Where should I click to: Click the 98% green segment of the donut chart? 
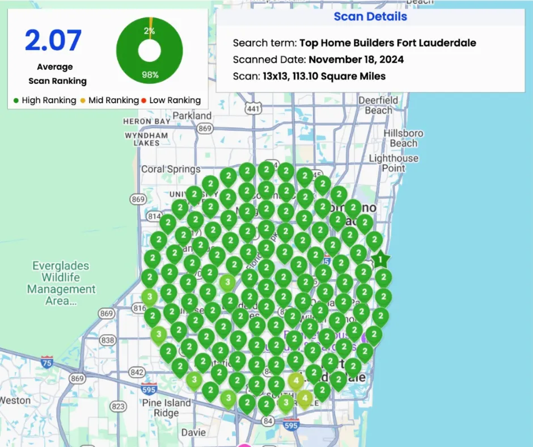click(x=150, y=74)
